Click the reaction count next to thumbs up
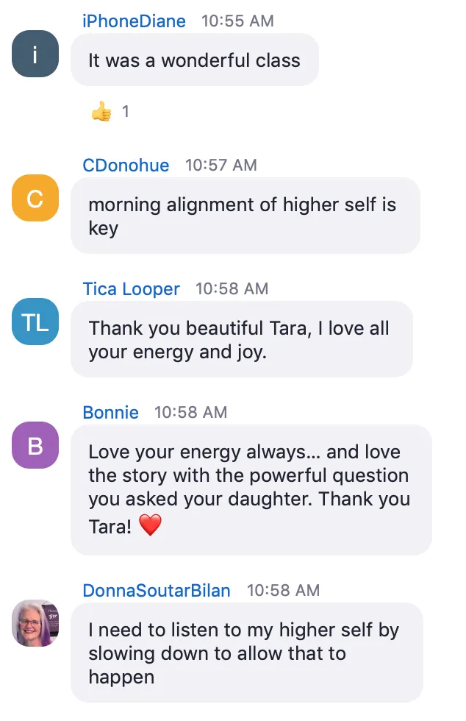Image resolution: width=466 pixels, height=721 pixels. pyautogui.click(x=126, y=111)
